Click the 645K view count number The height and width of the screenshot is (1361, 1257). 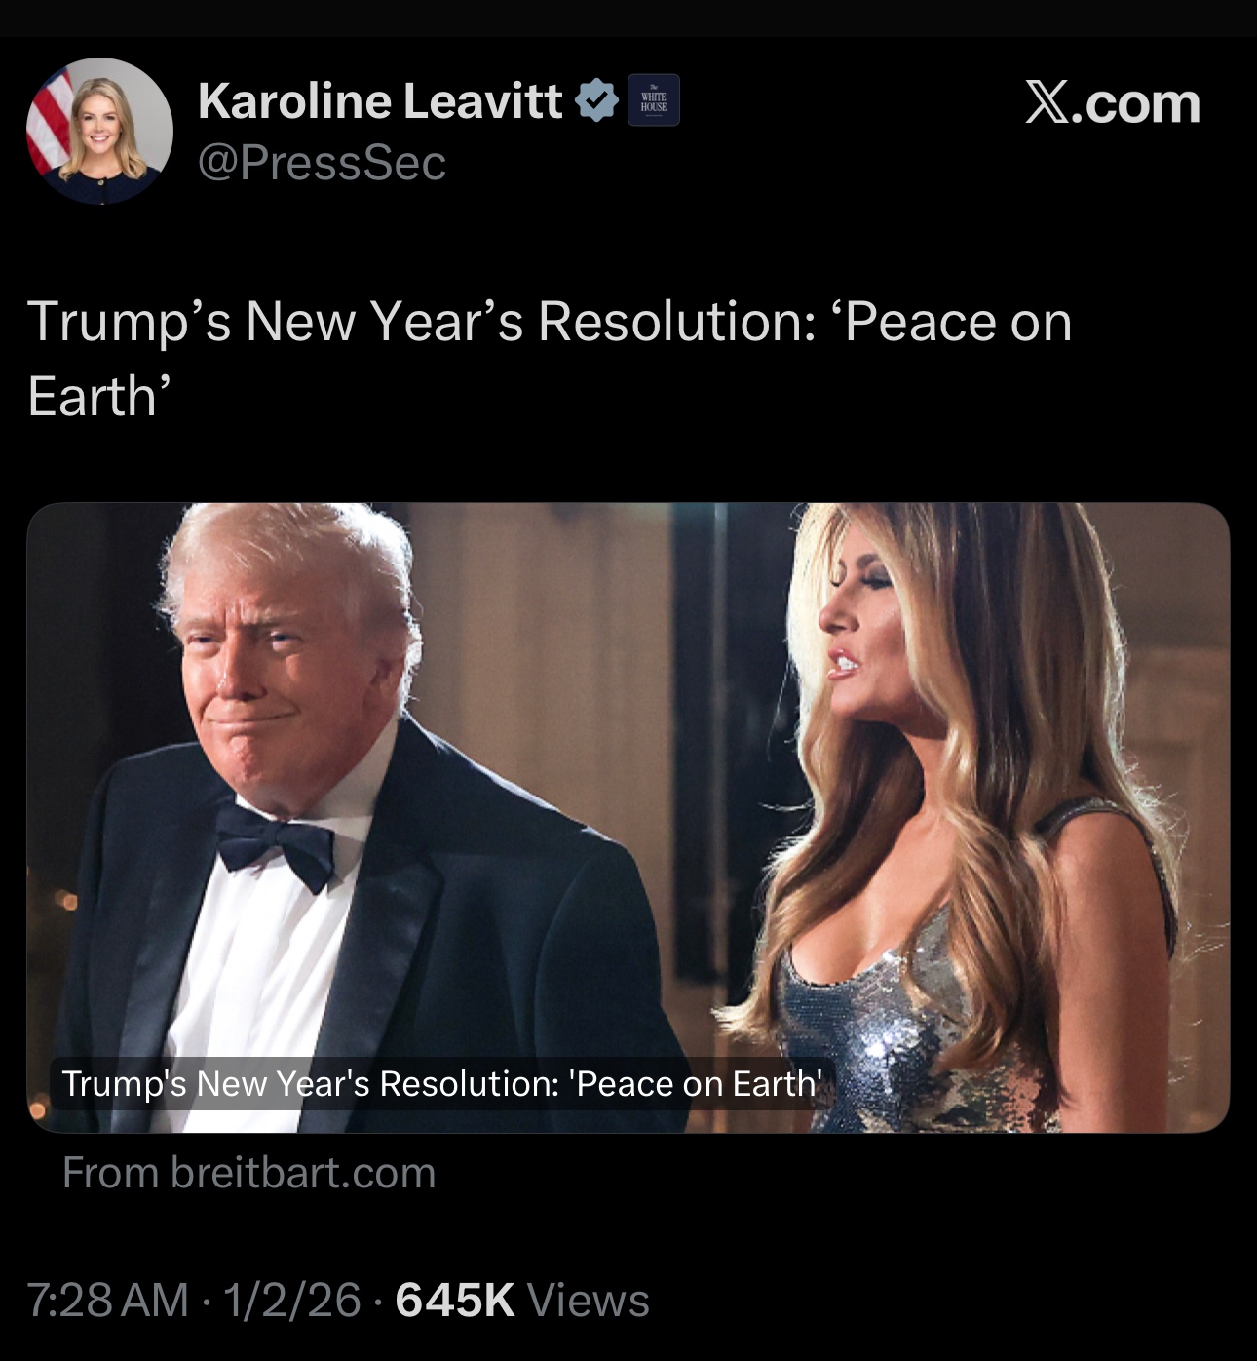(x=455, y=1301)
